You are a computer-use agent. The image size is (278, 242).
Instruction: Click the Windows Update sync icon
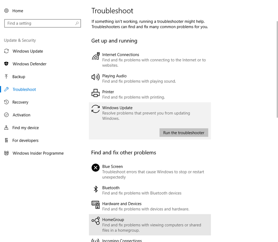96,109
